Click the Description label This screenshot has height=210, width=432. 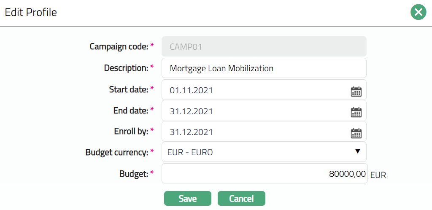126,68
